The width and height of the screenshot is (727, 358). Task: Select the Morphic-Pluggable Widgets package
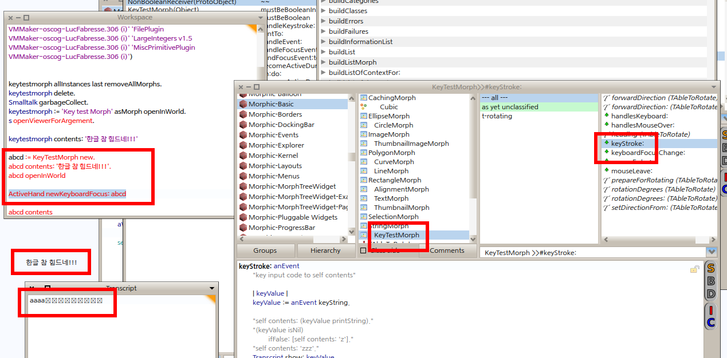tap(293, 217)
